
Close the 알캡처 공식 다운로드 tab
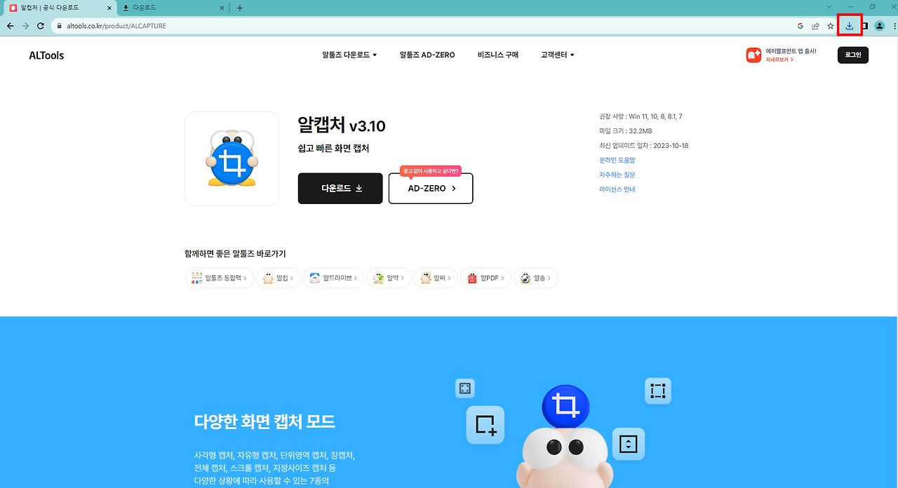(x=109, y=8)
